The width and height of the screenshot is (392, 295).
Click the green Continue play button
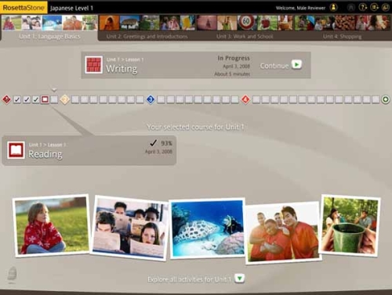coord(296,64)
